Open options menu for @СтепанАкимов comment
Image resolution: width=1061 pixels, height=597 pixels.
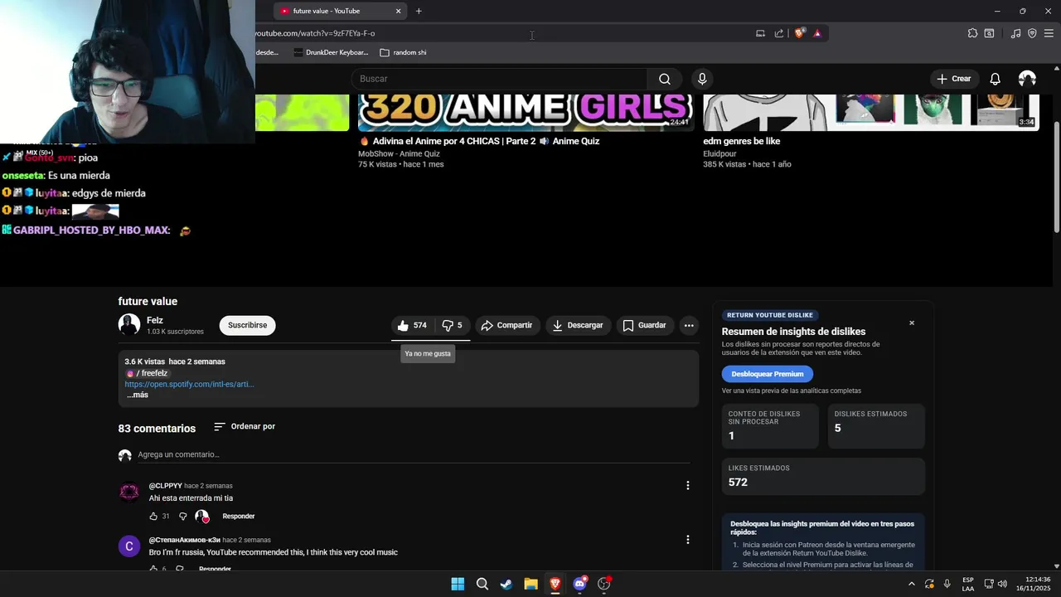(x=687, y=539)
